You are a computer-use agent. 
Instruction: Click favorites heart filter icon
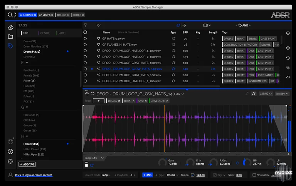99,25
